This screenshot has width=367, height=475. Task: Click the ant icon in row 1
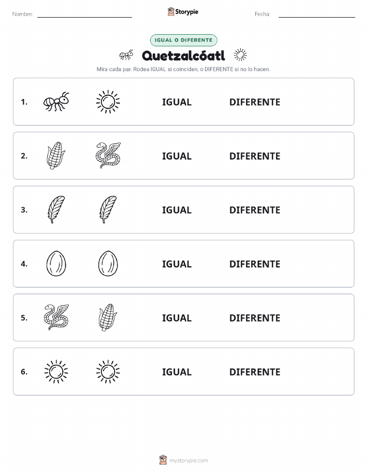click(x=56, y=102)
